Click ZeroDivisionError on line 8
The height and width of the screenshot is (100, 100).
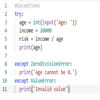[50, 64]
